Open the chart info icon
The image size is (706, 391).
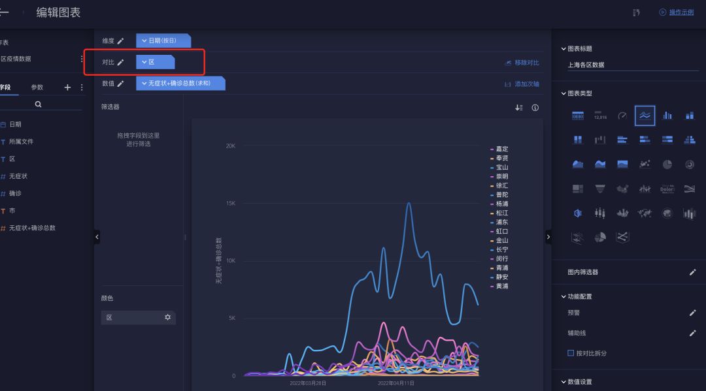click(x=535, y=108)
